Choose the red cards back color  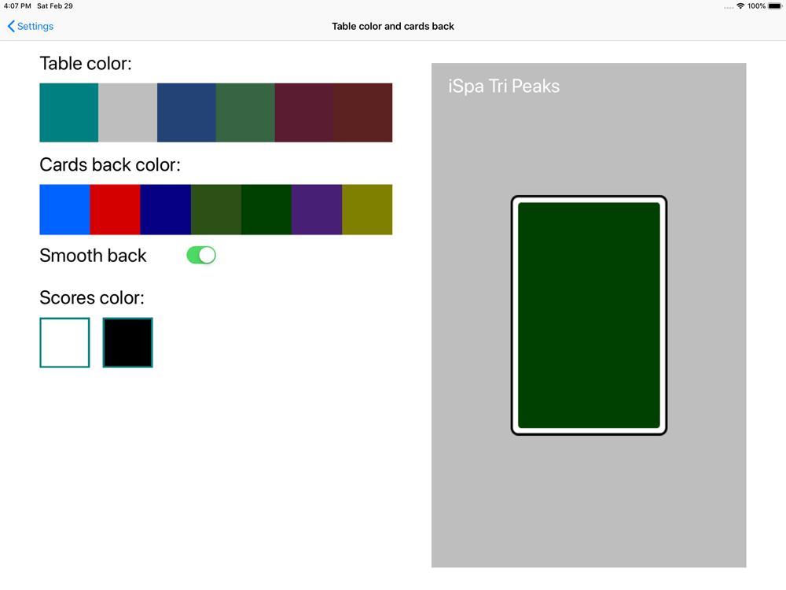tap(116, 210)
